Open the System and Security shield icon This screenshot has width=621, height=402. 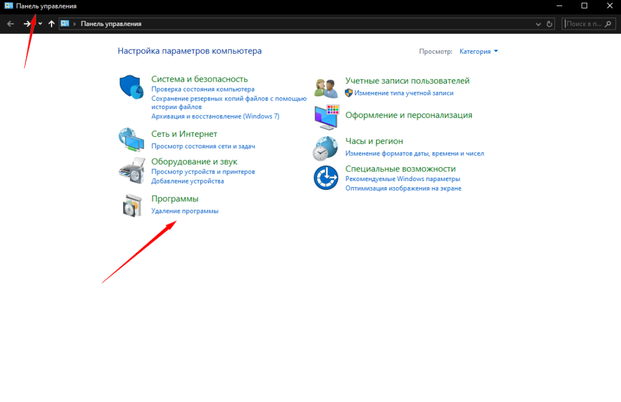[132, 87]
